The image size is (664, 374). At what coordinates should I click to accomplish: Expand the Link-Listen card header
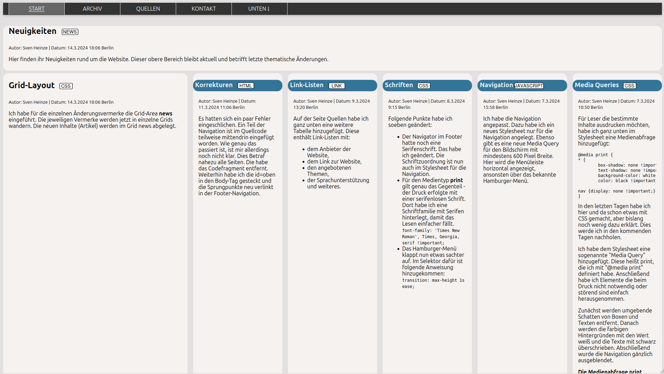(307, 85)
